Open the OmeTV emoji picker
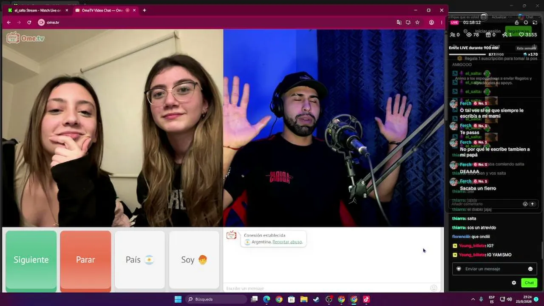The image size is (544, 306). 433,288
